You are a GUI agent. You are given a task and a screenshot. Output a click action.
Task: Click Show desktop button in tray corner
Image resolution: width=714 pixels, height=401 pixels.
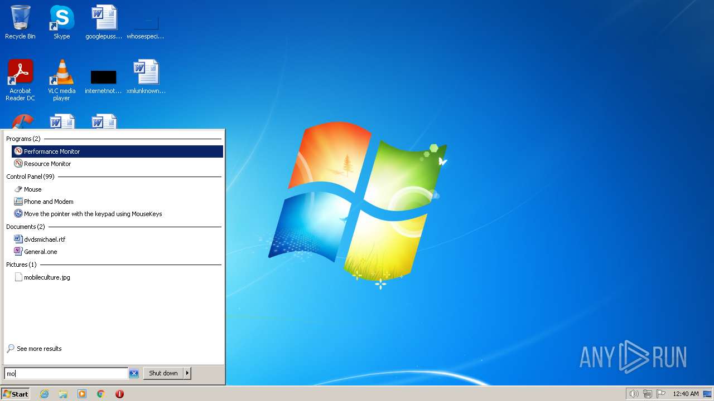(707, 394)
